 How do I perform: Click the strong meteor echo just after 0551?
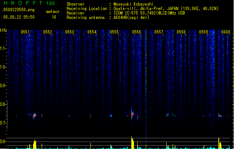point(35,116)
